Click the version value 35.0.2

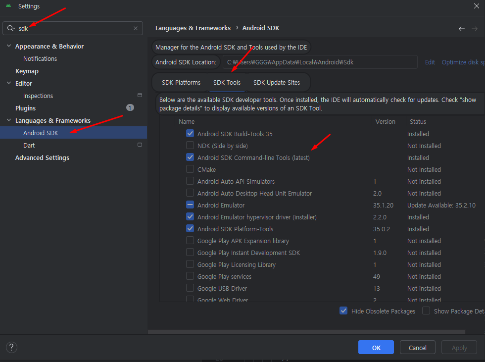click(382, 229)
